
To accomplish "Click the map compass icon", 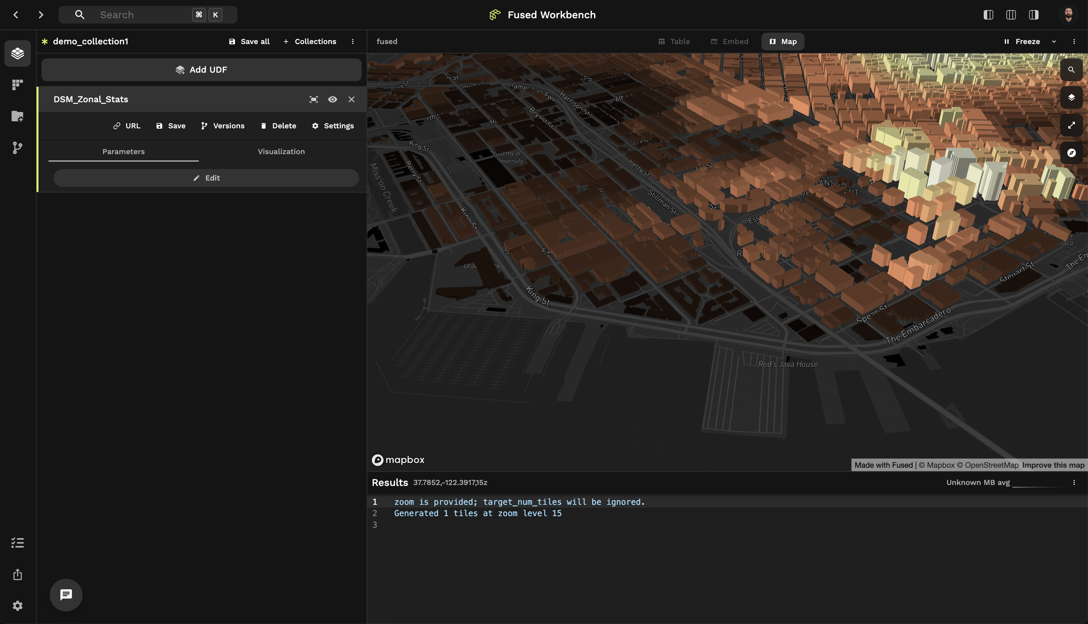I will (1072, 153).
